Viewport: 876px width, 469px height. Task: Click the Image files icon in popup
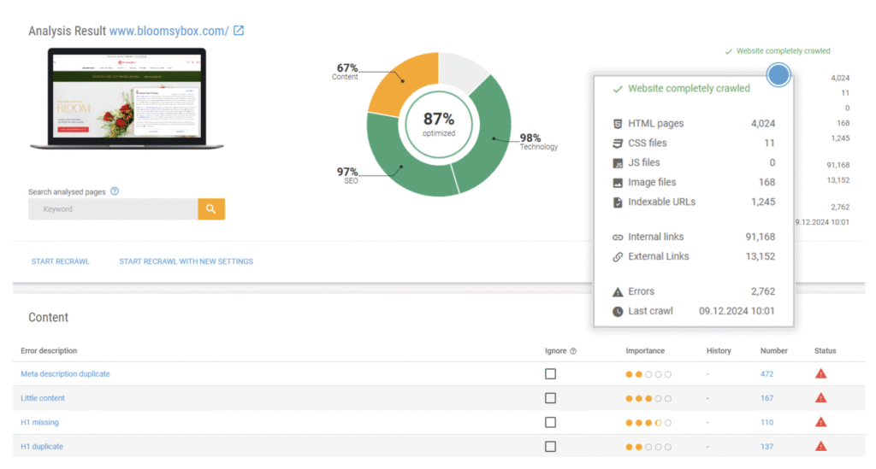tap(618, 182)
